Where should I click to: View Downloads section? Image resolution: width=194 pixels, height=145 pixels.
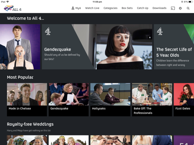159,8
